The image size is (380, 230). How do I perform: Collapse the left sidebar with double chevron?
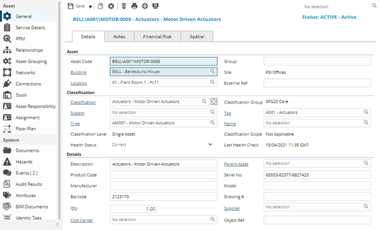coord(58,224)
